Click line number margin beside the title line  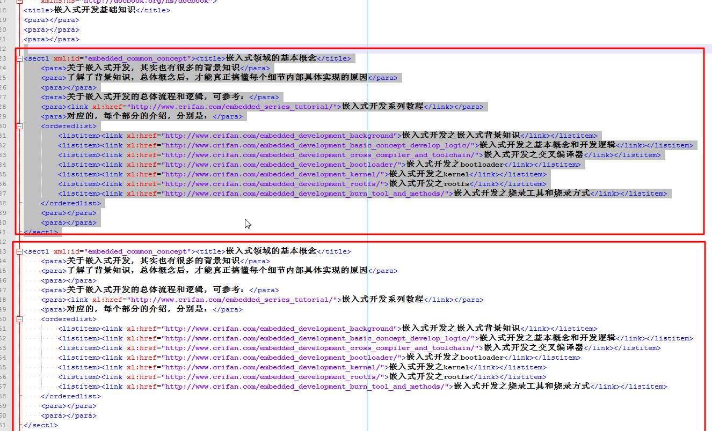coord(4,10)
